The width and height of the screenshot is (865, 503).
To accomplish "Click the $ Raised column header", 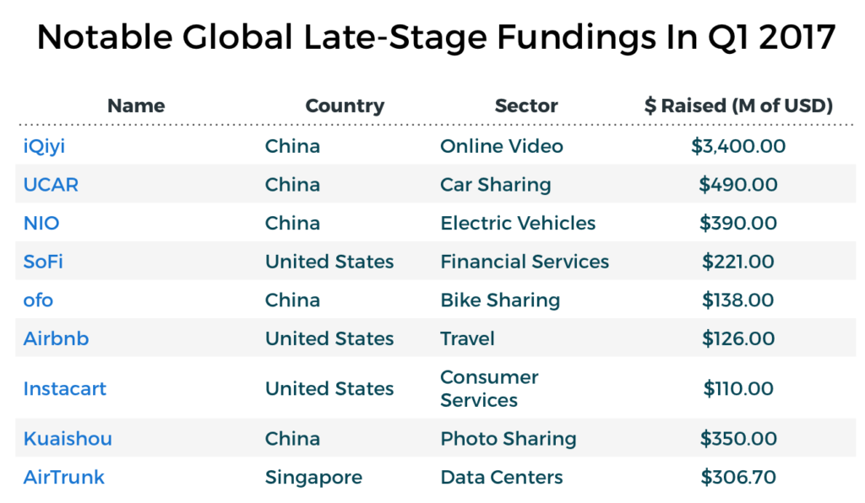I will click(738, 105).
